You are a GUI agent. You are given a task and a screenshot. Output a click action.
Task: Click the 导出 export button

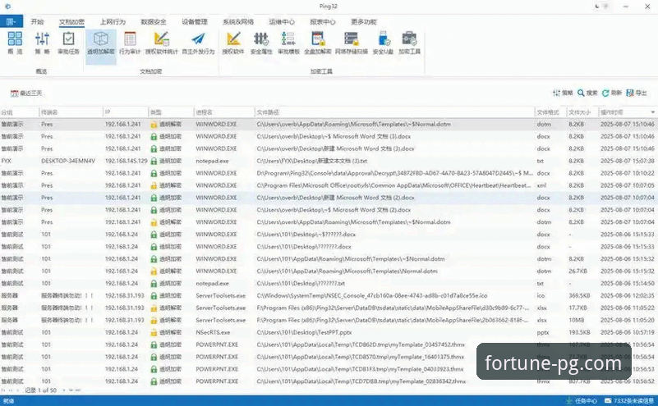pyautogui.click(x=635, y=94)
